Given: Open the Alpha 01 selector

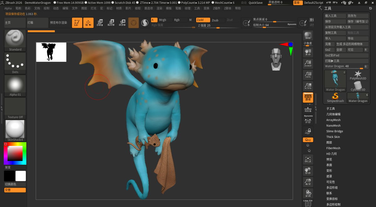Looking at the screenshot, I should (14, 85).
